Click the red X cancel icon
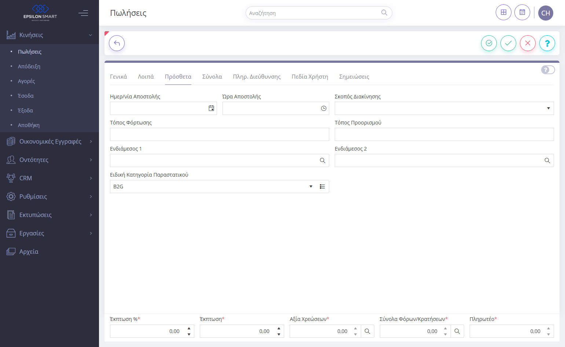This screenshot has width=565, height=347. [528, 43]
